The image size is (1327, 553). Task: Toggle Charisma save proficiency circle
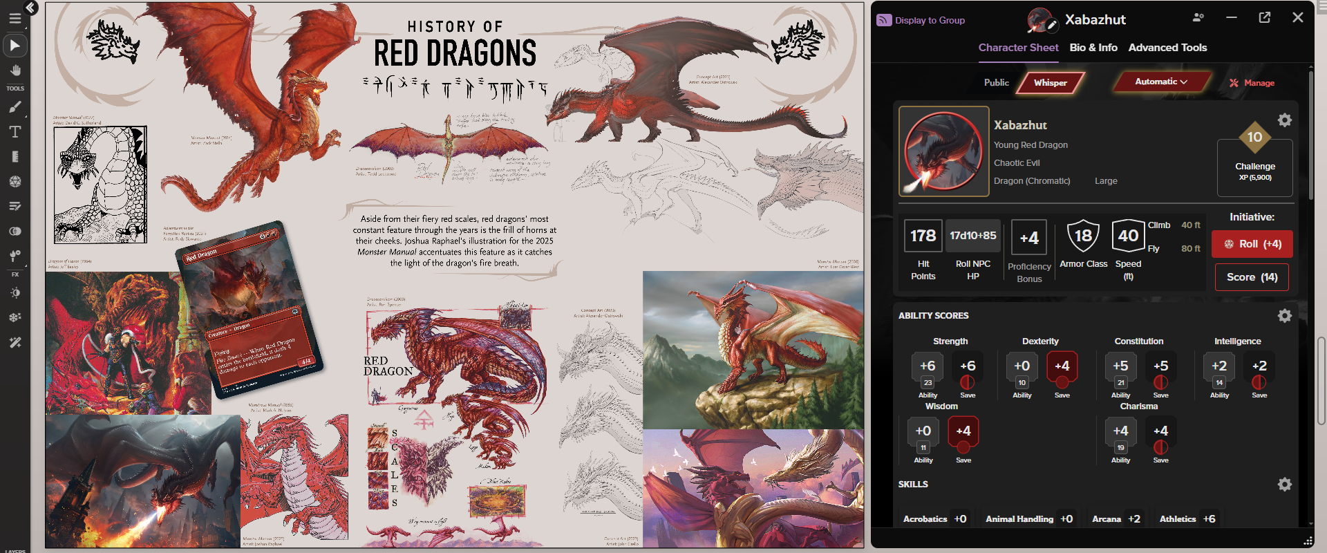1161,447
